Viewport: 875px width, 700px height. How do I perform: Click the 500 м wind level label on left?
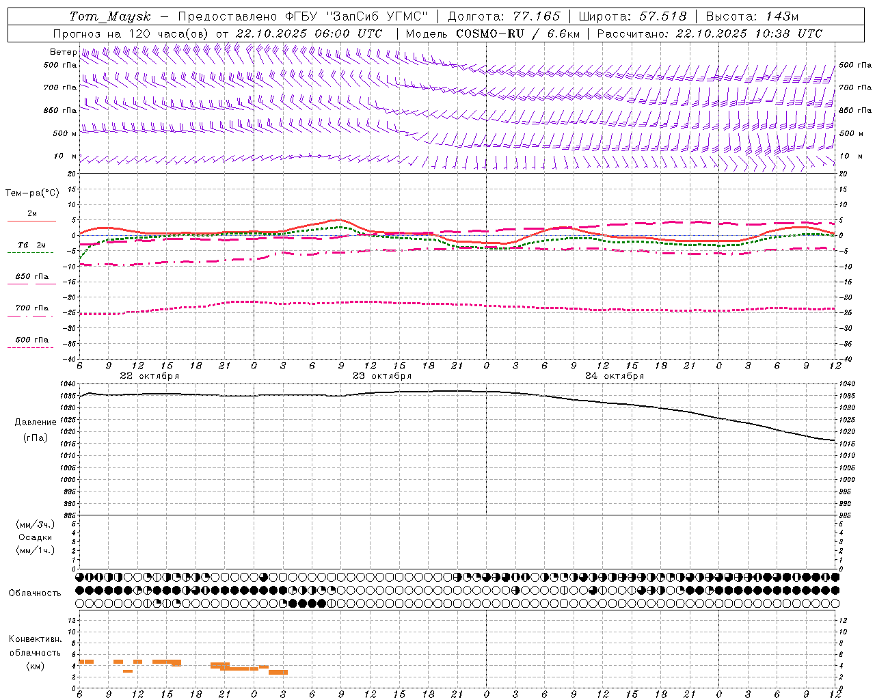(64, 133)
